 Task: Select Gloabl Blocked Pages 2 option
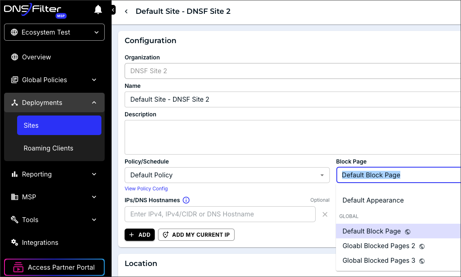379,246
